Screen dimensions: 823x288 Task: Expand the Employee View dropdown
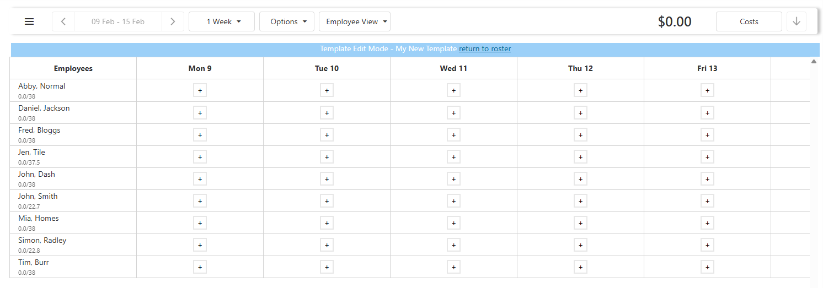354,21
